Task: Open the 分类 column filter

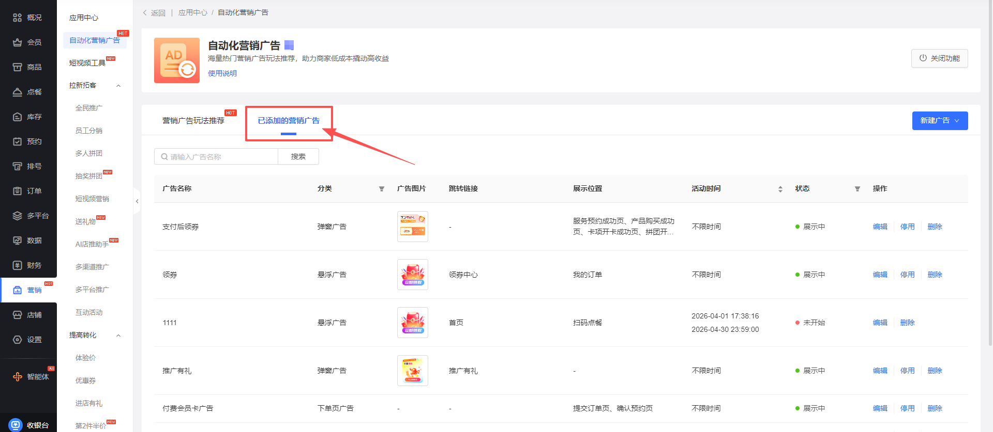Action: [382, 189]
